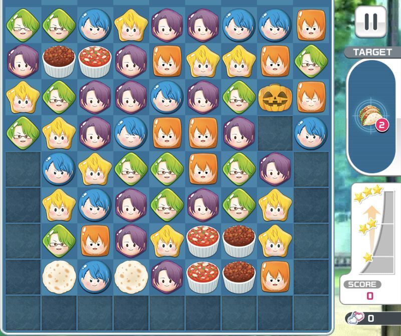Click the TARGET panel label
This screenshot has width=401, height=336.
[372, 52]
